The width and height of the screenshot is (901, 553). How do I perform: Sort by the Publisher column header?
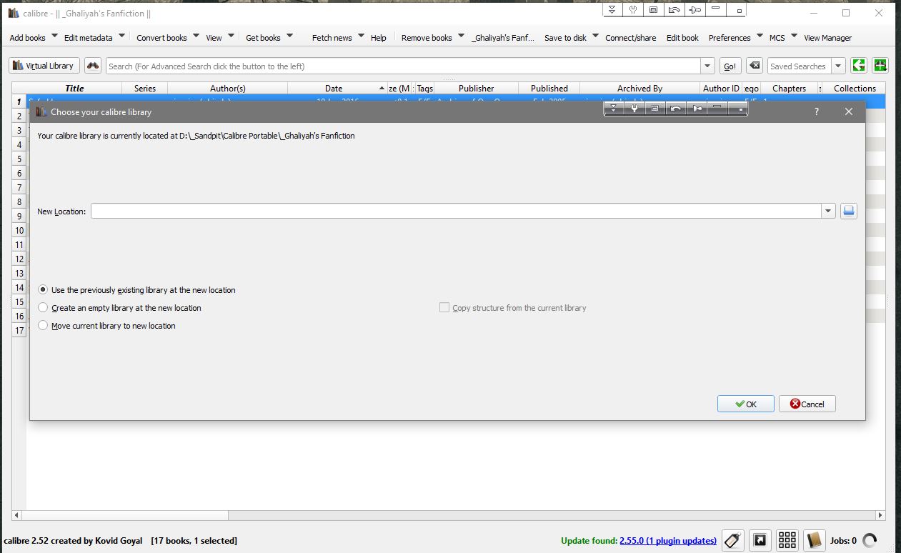[x=476, y=89]
